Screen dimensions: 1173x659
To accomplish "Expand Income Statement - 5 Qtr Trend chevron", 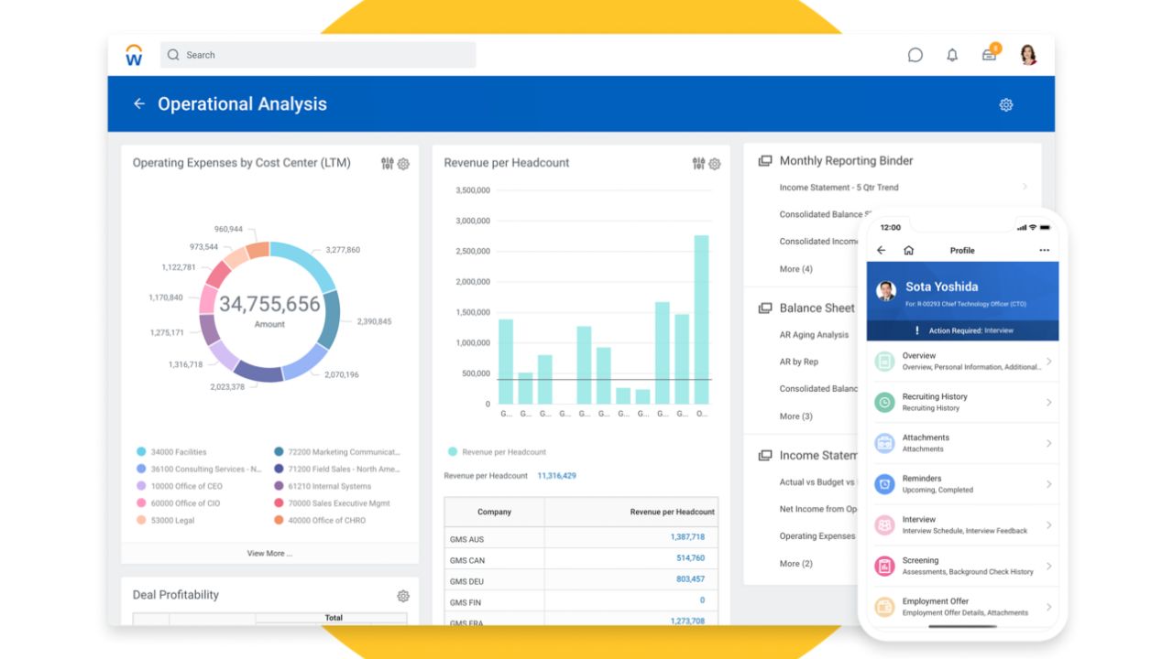I will click(1025, 188).
